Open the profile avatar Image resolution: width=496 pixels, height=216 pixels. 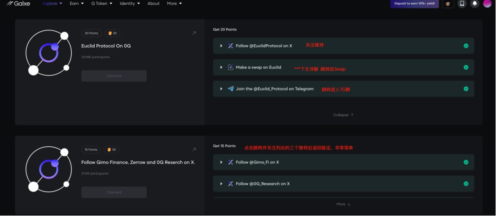pos(487,4)
